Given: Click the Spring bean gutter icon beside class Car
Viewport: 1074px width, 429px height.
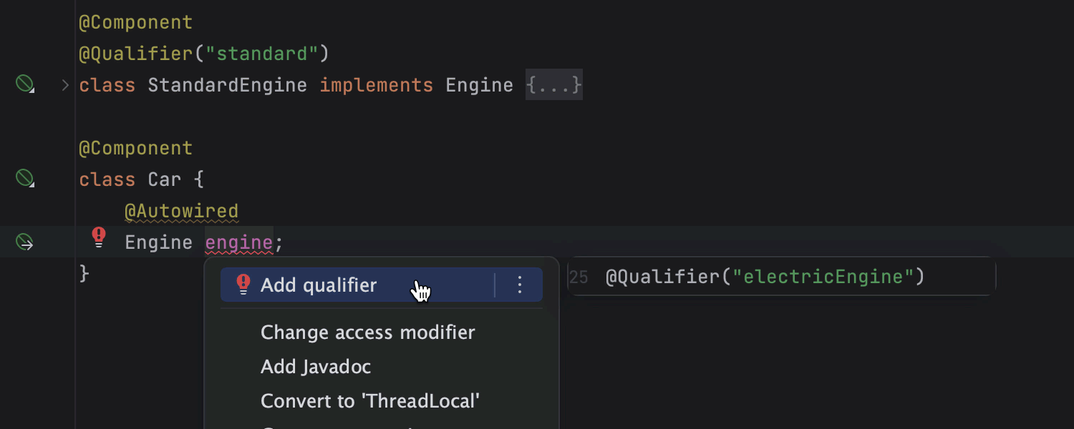Looking at the screenshot, I should [25, 178].
